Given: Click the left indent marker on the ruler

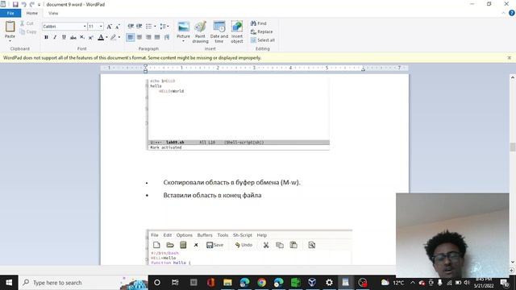Looking at the screenshot, I should [x=145, y=68].
